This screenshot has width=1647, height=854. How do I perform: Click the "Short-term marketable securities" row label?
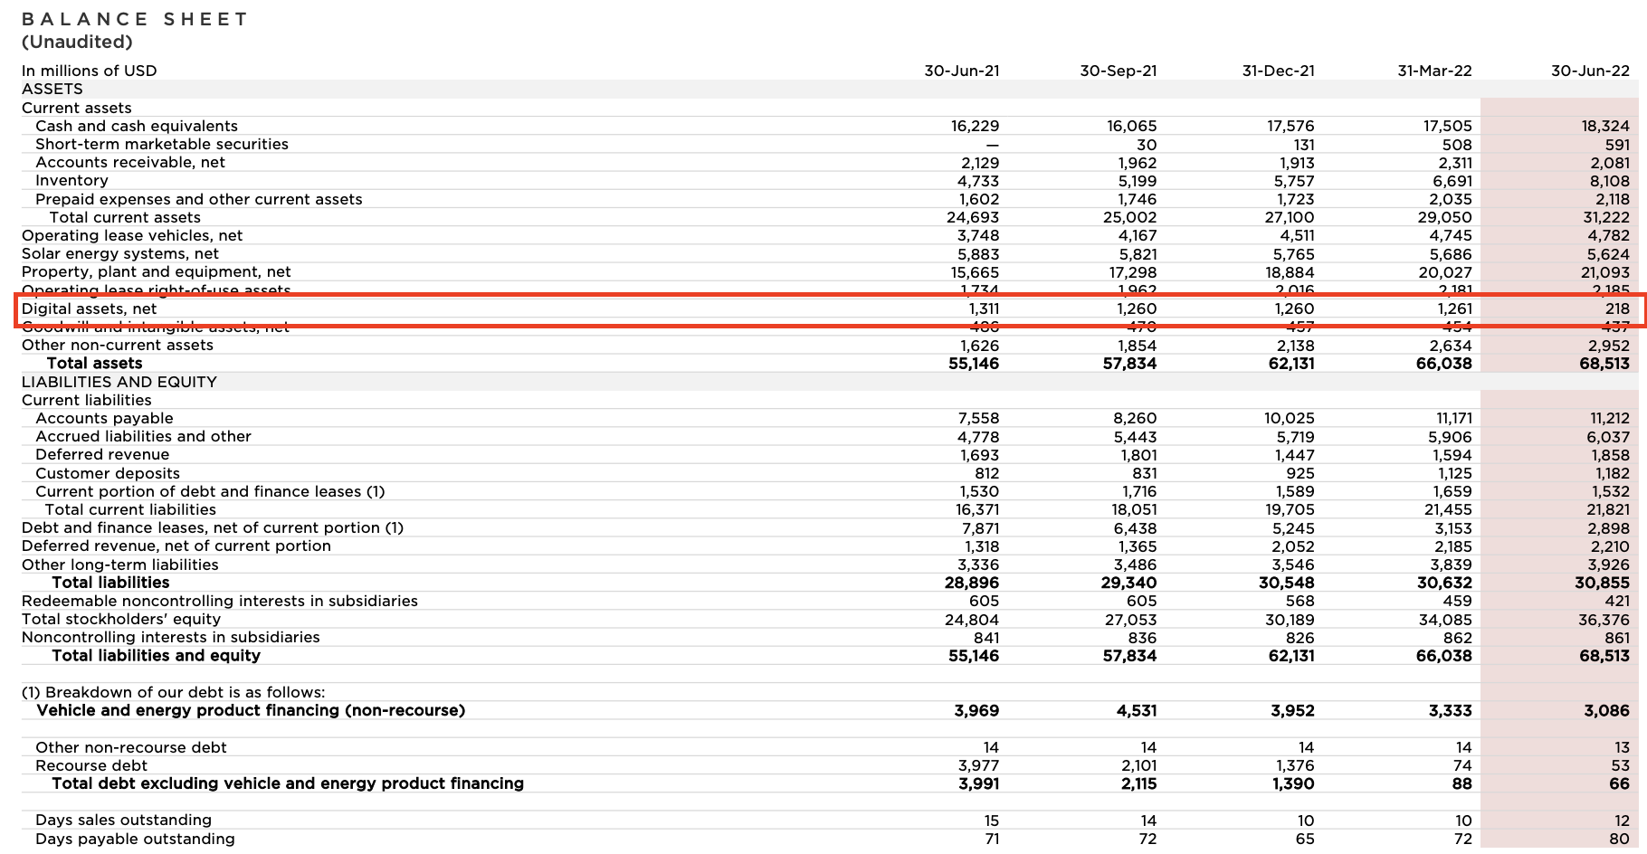pyautogui.click(x=162, y=144)
